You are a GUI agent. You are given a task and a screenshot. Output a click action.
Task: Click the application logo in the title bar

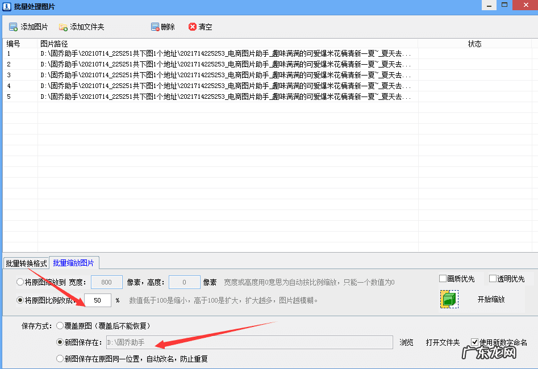tap(6, 6)
